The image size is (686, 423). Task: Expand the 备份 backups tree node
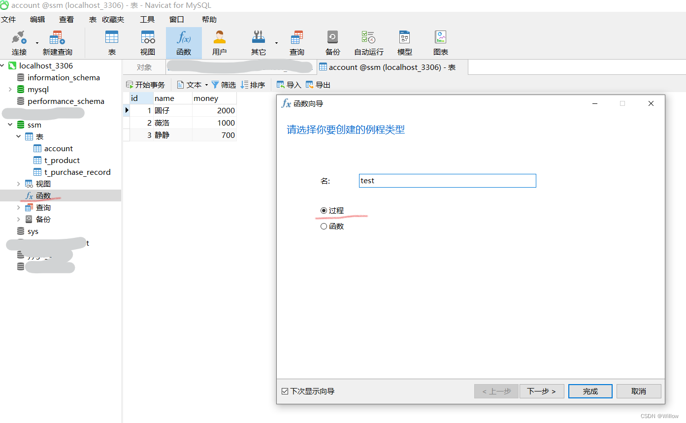(x=19, y=219)
